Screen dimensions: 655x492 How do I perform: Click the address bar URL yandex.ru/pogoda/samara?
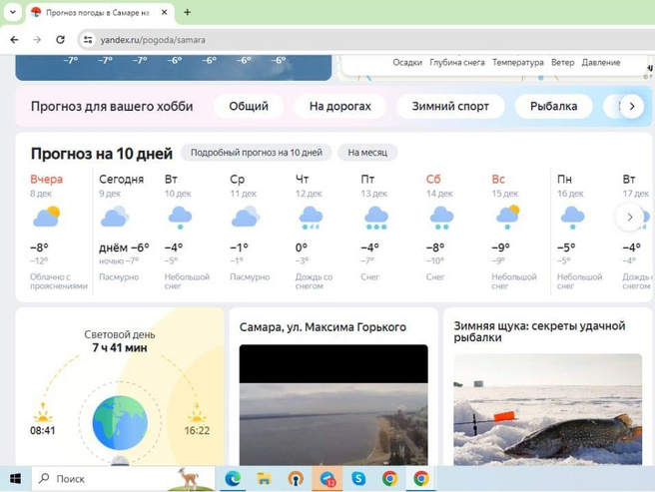(x=153, y=40)
